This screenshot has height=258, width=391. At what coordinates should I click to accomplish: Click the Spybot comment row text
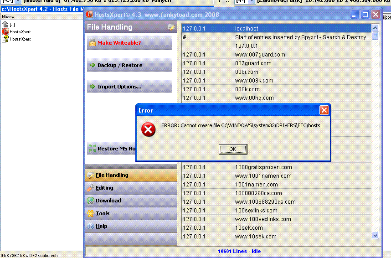click(300, 37)
